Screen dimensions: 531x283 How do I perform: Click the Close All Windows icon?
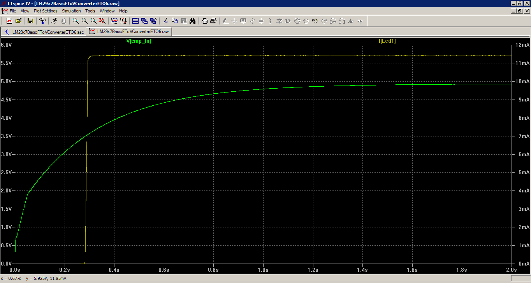coord(153,21)
